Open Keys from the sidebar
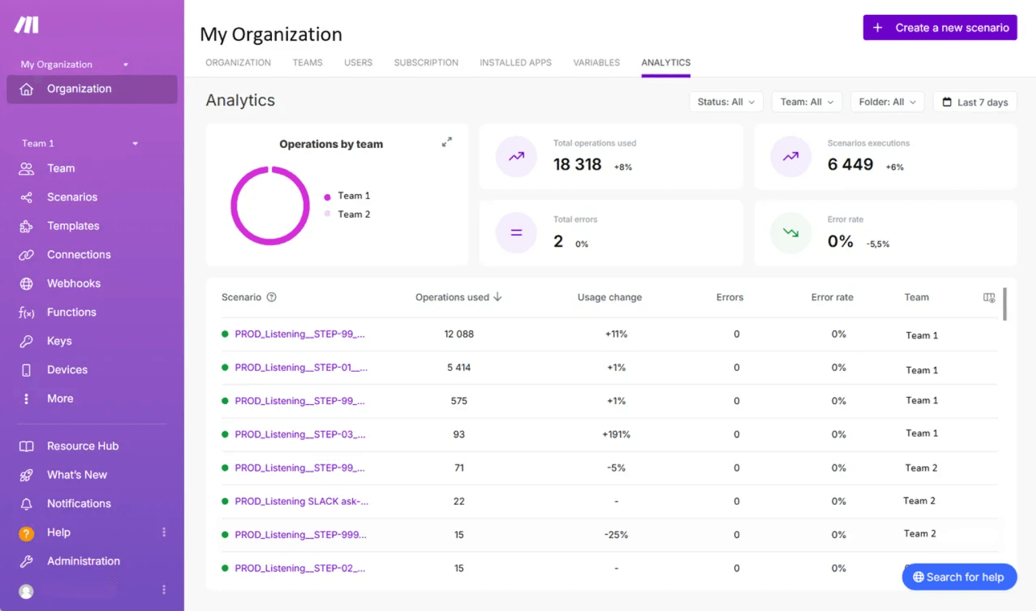 [59, 341]
